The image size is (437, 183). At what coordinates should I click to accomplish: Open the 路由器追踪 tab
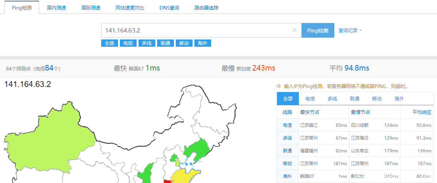[x=206, y=8]
